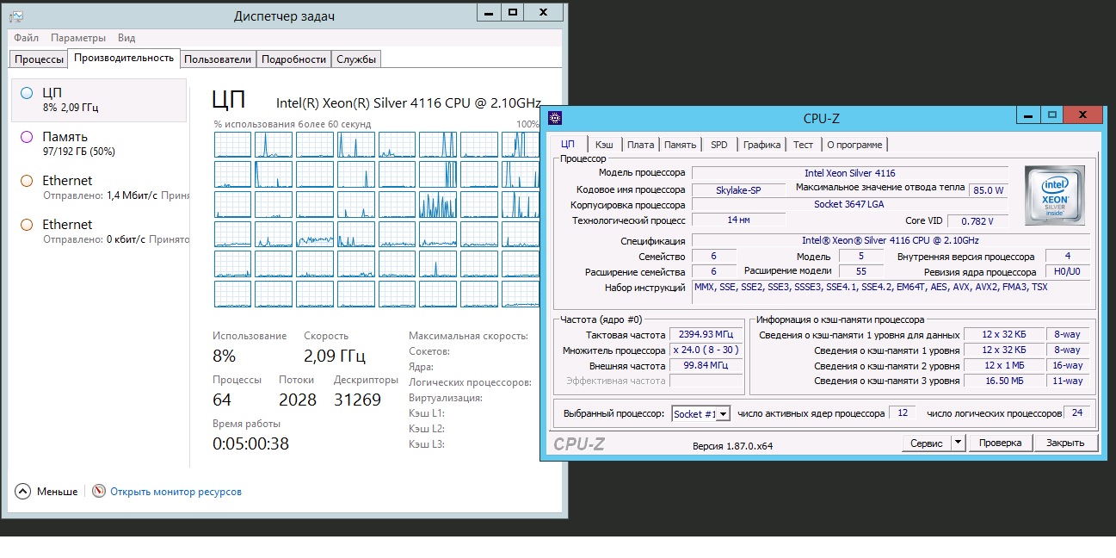The height and width of the screenshot is (558, 1116).
Task: Collapse view with Меньше arrow icon
Action: [22, 492]
